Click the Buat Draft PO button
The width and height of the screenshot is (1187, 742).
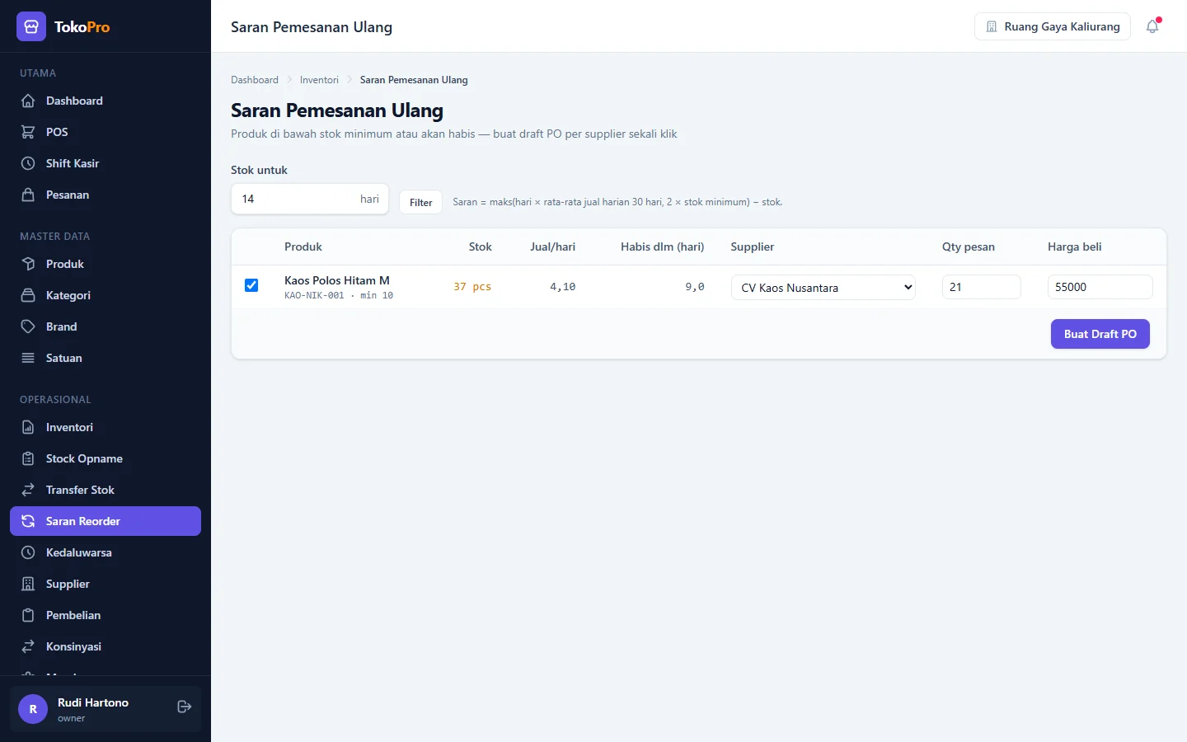pos(1100,334)
